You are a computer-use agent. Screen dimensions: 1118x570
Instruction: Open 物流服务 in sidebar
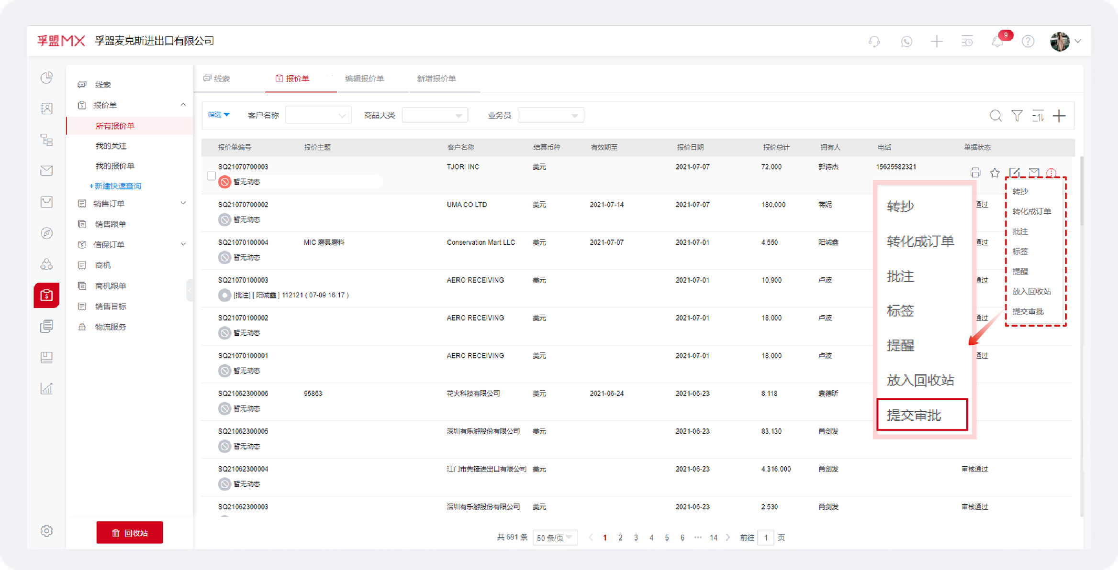(x=111, y=327)
